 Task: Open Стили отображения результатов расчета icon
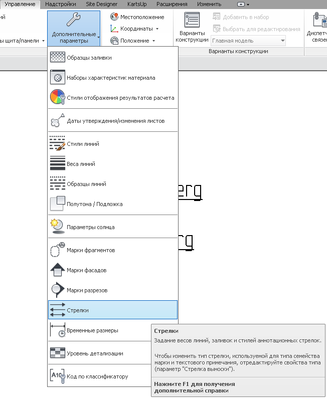[58, 97]
